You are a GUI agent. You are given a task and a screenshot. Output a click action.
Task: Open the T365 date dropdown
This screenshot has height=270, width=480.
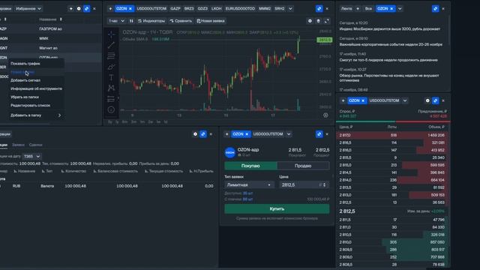(x=31, y=156)
